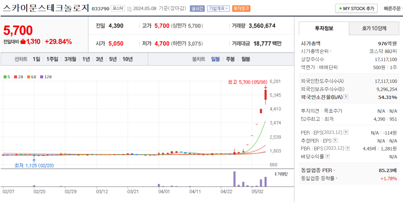
Task: Open the 기업개요 dropdown
Action: click(x=218, y=8)
